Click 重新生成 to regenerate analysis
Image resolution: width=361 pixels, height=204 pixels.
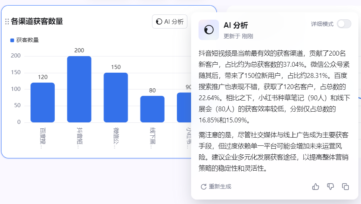(216, 187)
